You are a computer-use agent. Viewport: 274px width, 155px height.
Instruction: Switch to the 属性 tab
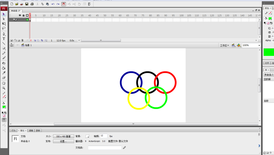[x=22, y=130]
